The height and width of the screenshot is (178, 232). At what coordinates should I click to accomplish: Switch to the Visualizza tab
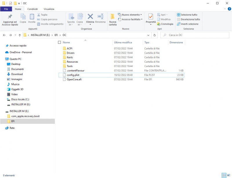coord(48,9)
